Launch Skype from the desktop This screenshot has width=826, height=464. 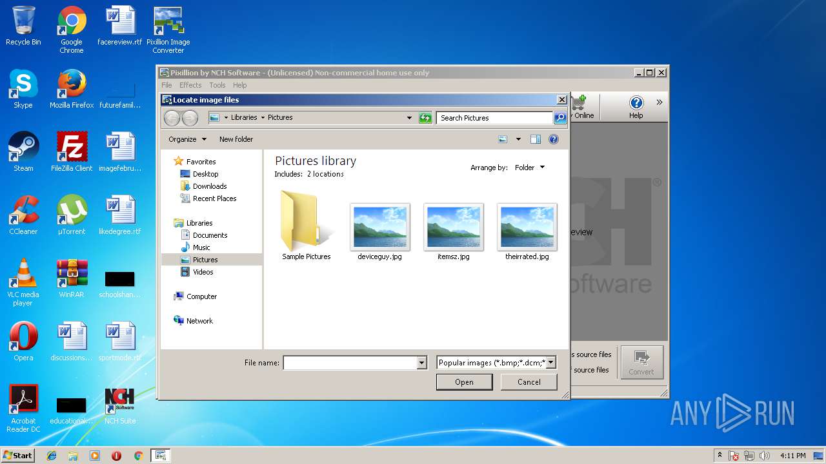click(x=23, y=89)
